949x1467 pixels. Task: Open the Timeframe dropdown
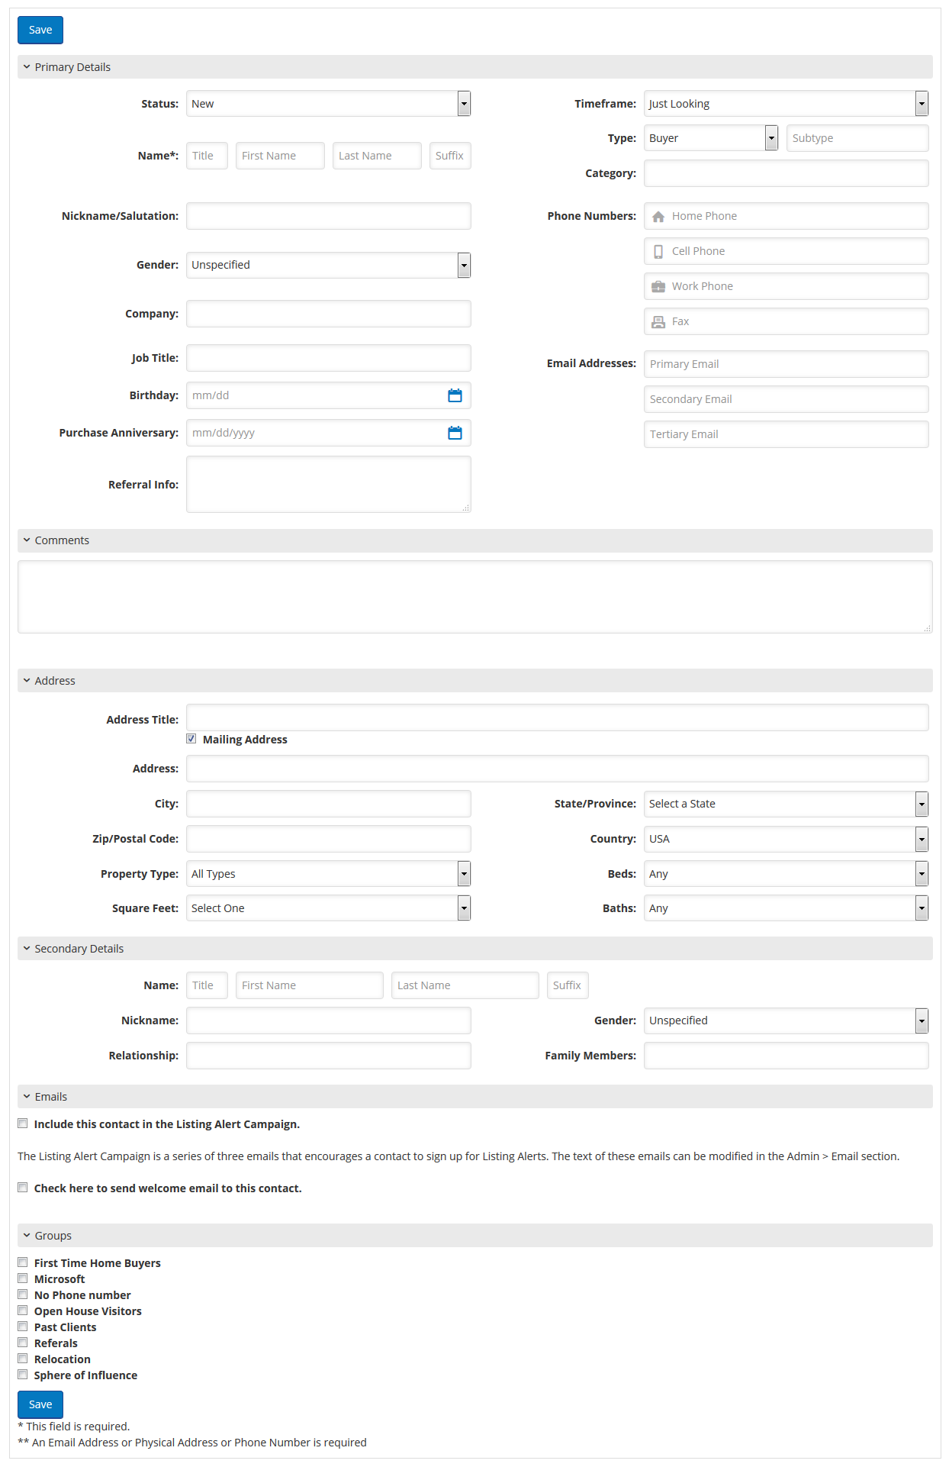pos(787,104)
